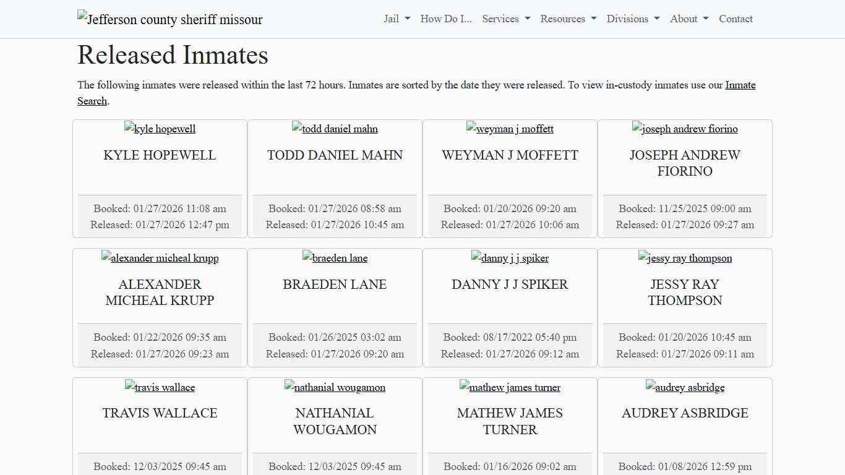The height and width of the screenshot is (475, 845).
Task: Open Alexander Micheal Krupp's mugshot thumbnail
Action: tap(160, 258)
